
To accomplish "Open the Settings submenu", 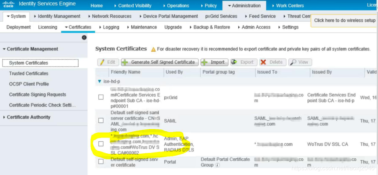I will click(288, 27).
